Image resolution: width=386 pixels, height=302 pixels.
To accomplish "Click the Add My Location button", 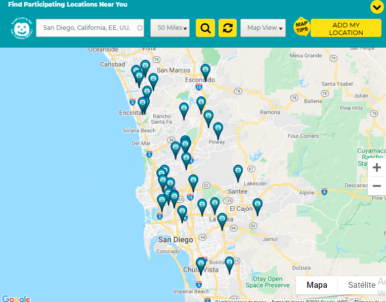I will click(x=346, y=28).
